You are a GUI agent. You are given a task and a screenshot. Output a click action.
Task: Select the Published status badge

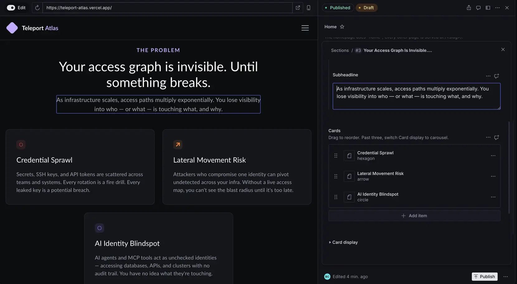(338, 8)
